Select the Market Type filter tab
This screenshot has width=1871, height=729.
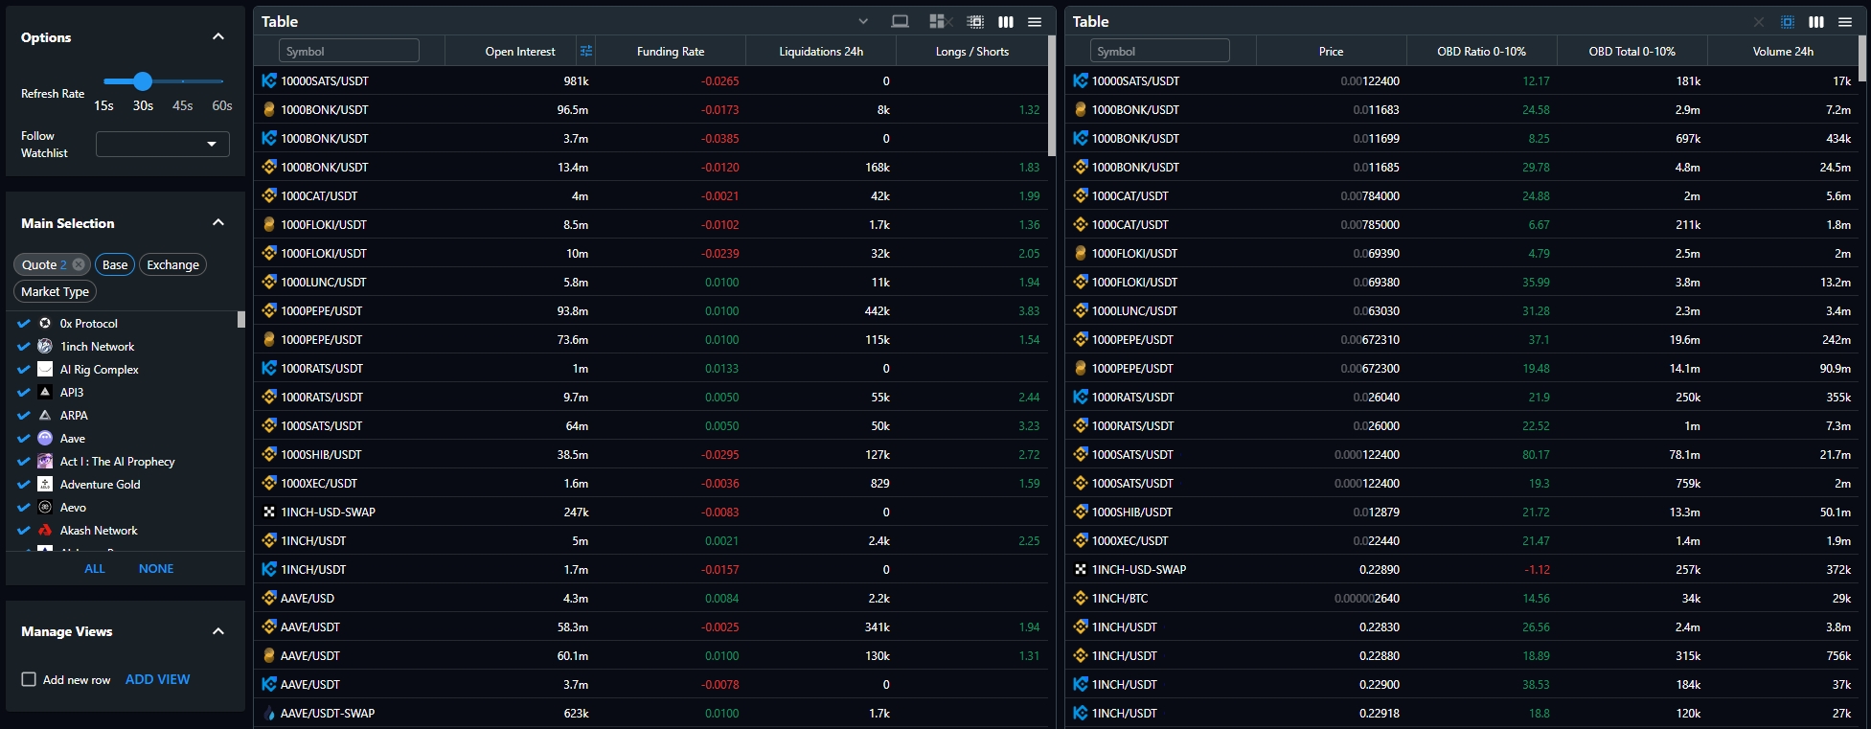tap(55, 291)
